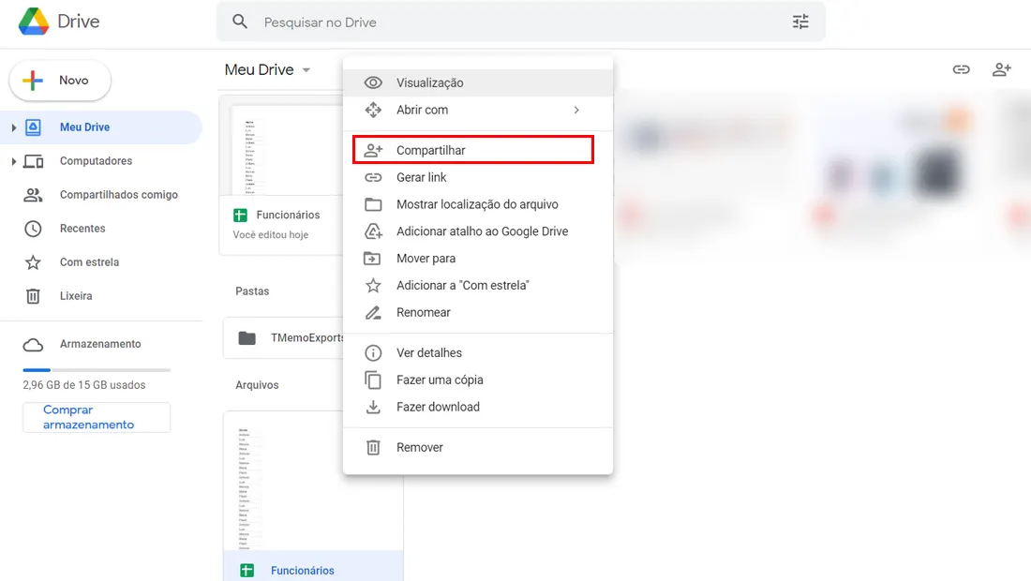Open the Meu Drive header dropdown arrow

pos(306,69)
